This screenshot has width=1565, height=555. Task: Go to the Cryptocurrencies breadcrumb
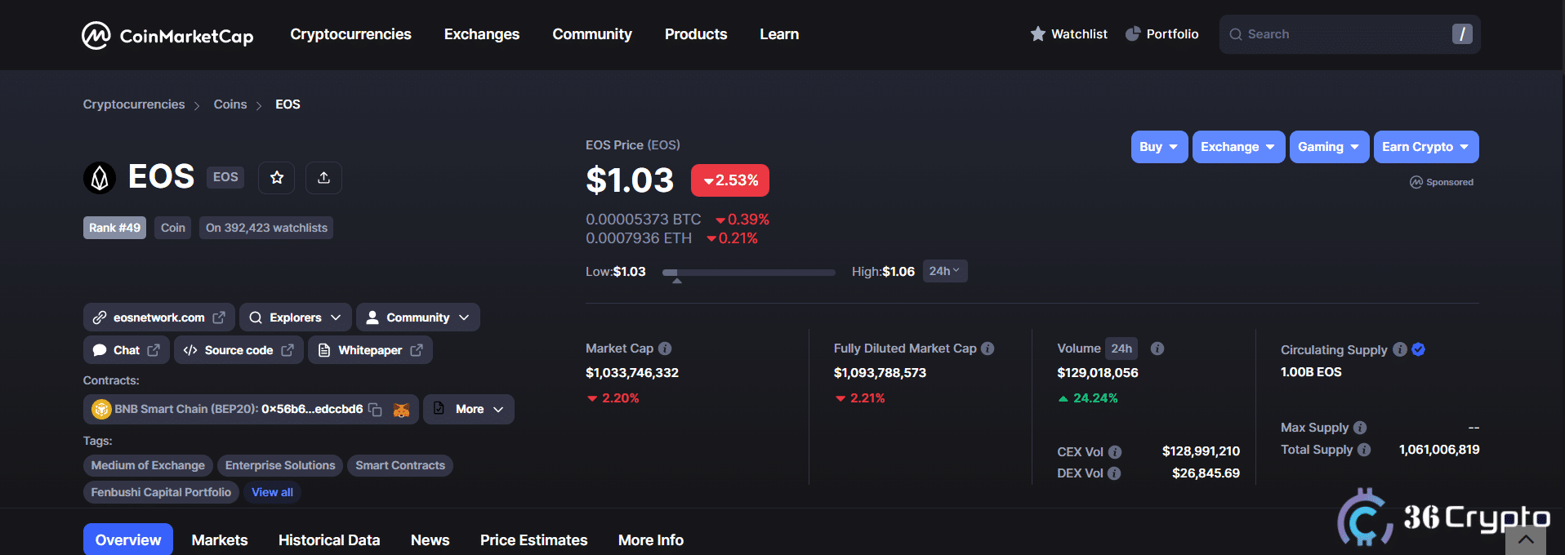tap(134, 104)
